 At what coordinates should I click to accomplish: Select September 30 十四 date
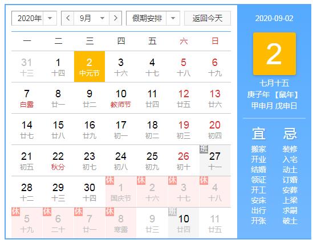(x=90, y=192)
